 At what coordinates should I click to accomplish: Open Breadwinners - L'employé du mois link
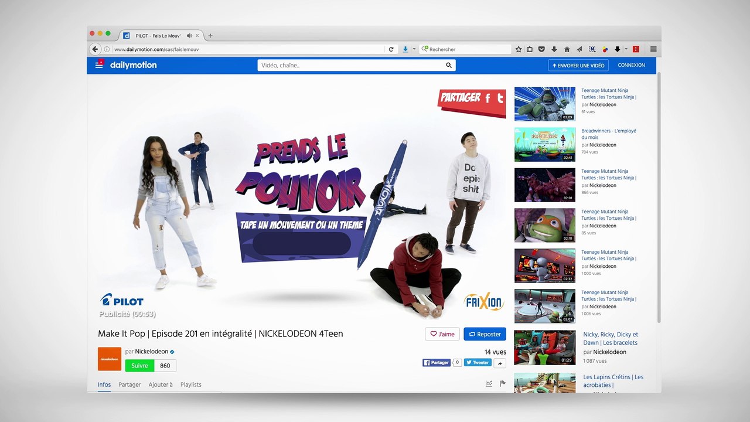click(x=609, y=134)
